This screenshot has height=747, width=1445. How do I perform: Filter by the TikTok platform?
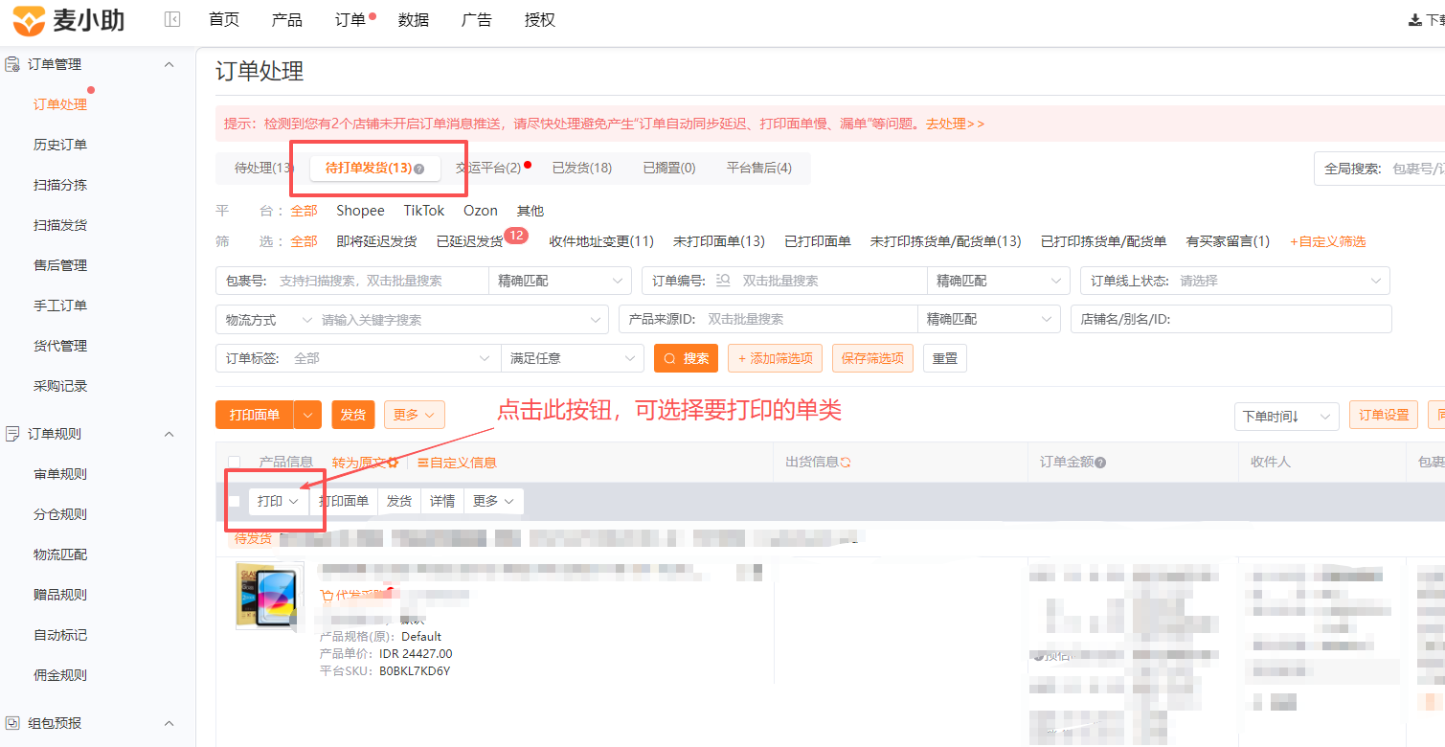click(x=424, y=211)
